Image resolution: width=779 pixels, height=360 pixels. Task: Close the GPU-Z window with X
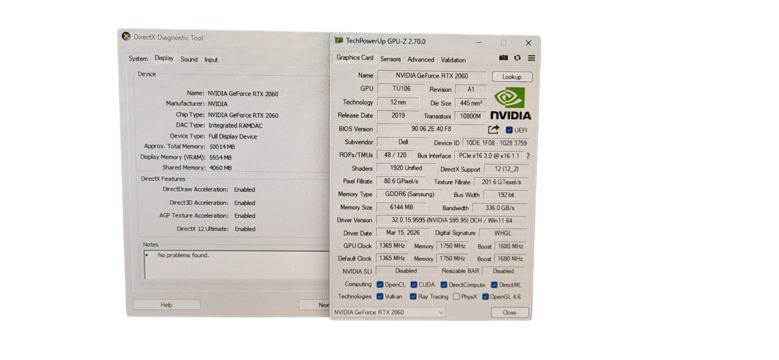pos(528,43)
